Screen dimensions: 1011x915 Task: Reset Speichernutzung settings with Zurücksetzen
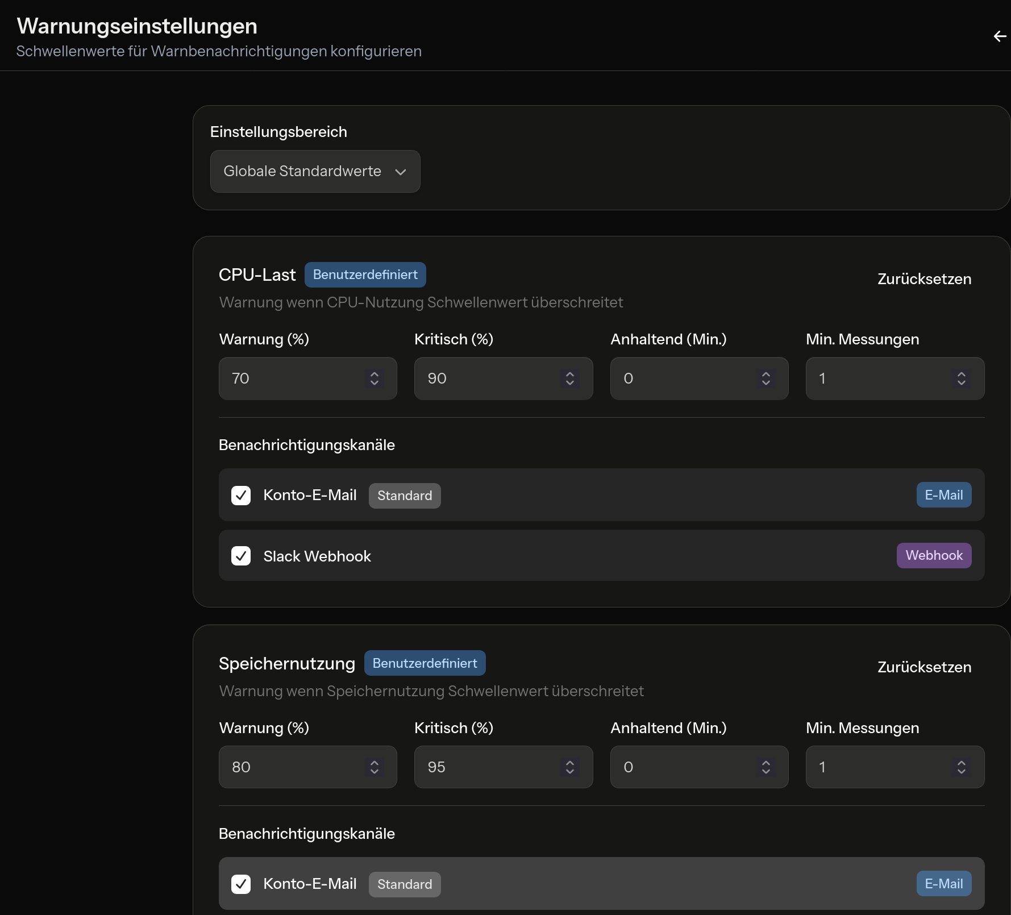pyautogui.click(x=924, y=667)
